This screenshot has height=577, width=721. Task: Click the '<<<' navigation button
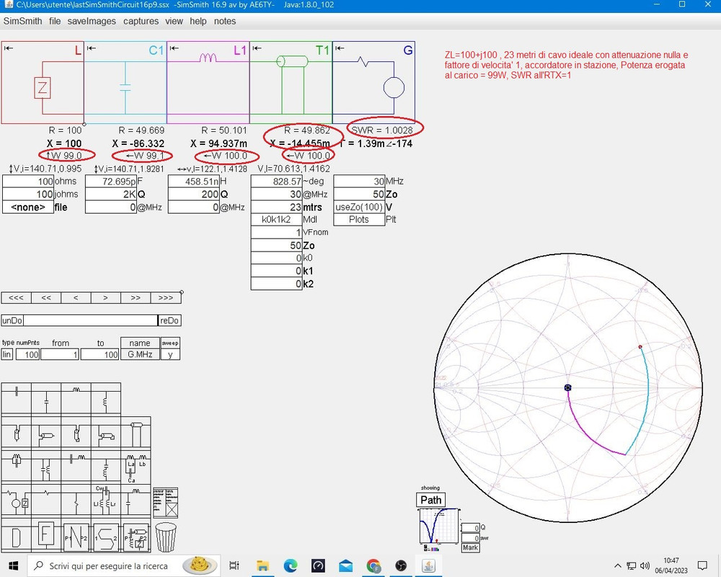click(x=16, y=298)
